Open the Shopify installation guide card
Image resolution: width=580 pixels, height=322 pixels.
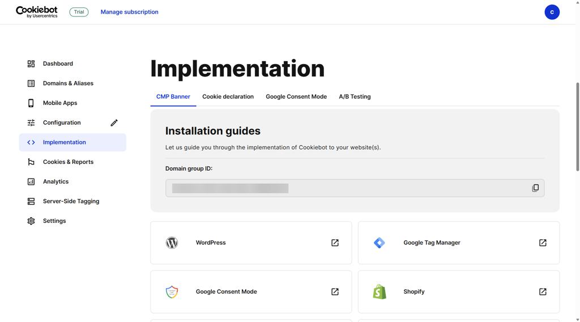click(x=459, y=291)
